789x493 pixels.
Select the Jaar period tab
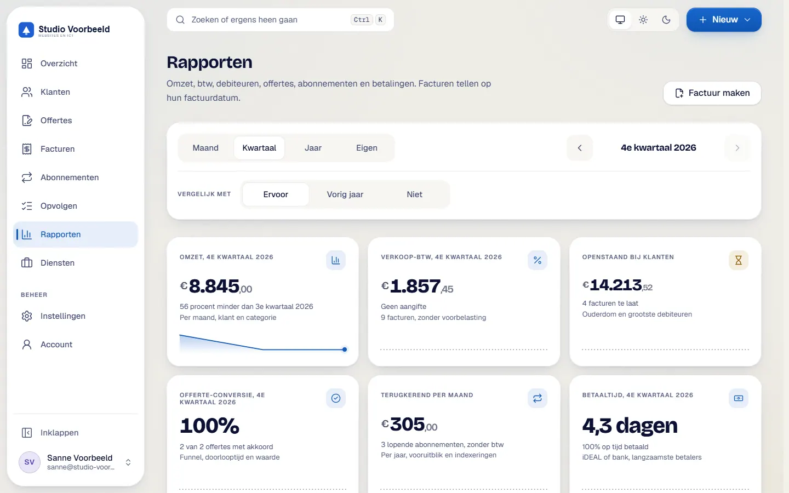coord(313,148)
